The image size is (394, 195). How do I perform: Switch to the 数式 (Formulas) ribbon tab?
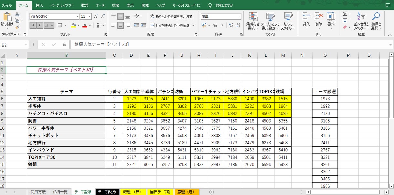(85, 5)
